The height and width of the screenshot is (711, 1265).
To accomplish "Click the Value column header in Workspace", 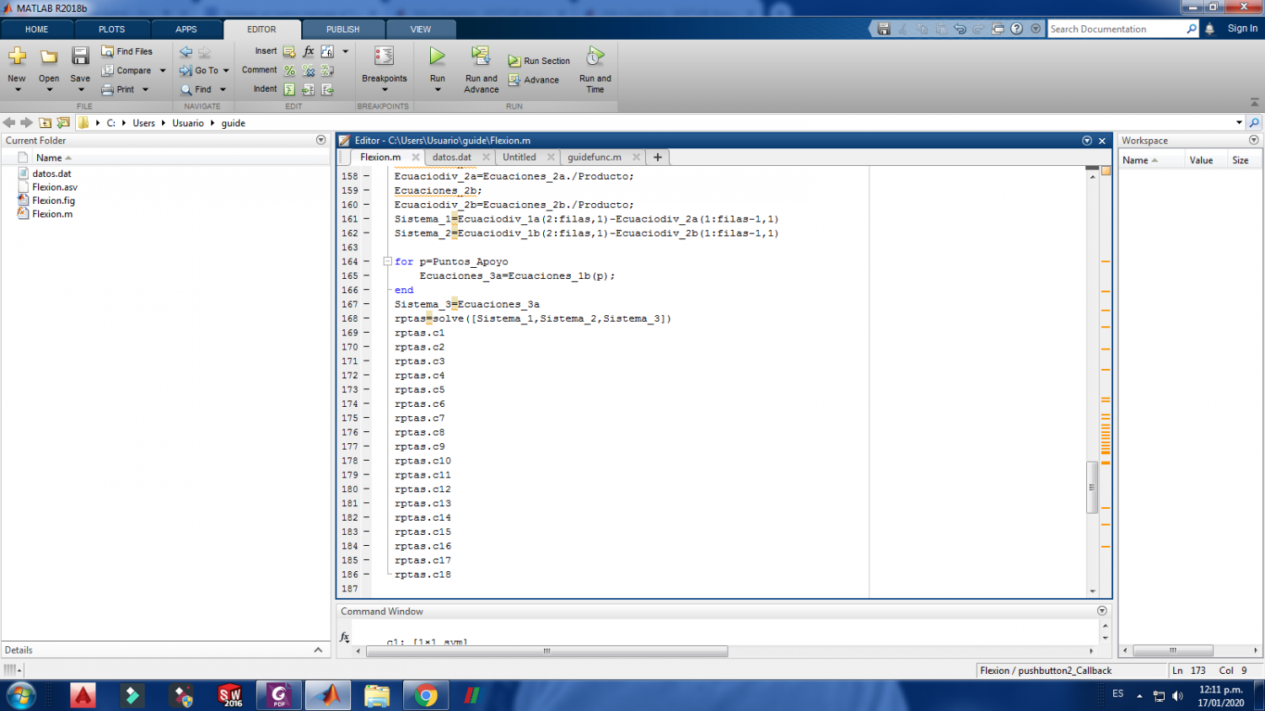I will point(1201,160).
